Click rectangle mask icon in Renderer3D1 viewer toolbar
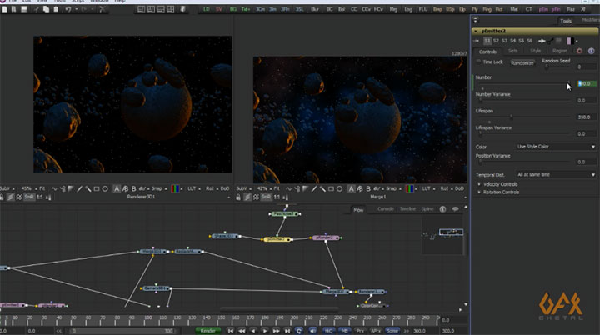Screen dimensions: 600x335 [97, 188]
